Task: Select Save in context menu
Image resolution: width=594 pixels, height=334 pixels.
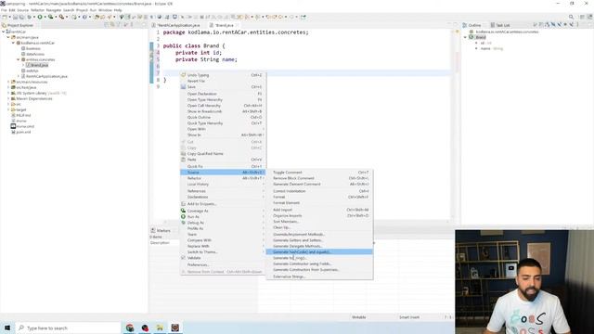Action: [x=223, y=86]
